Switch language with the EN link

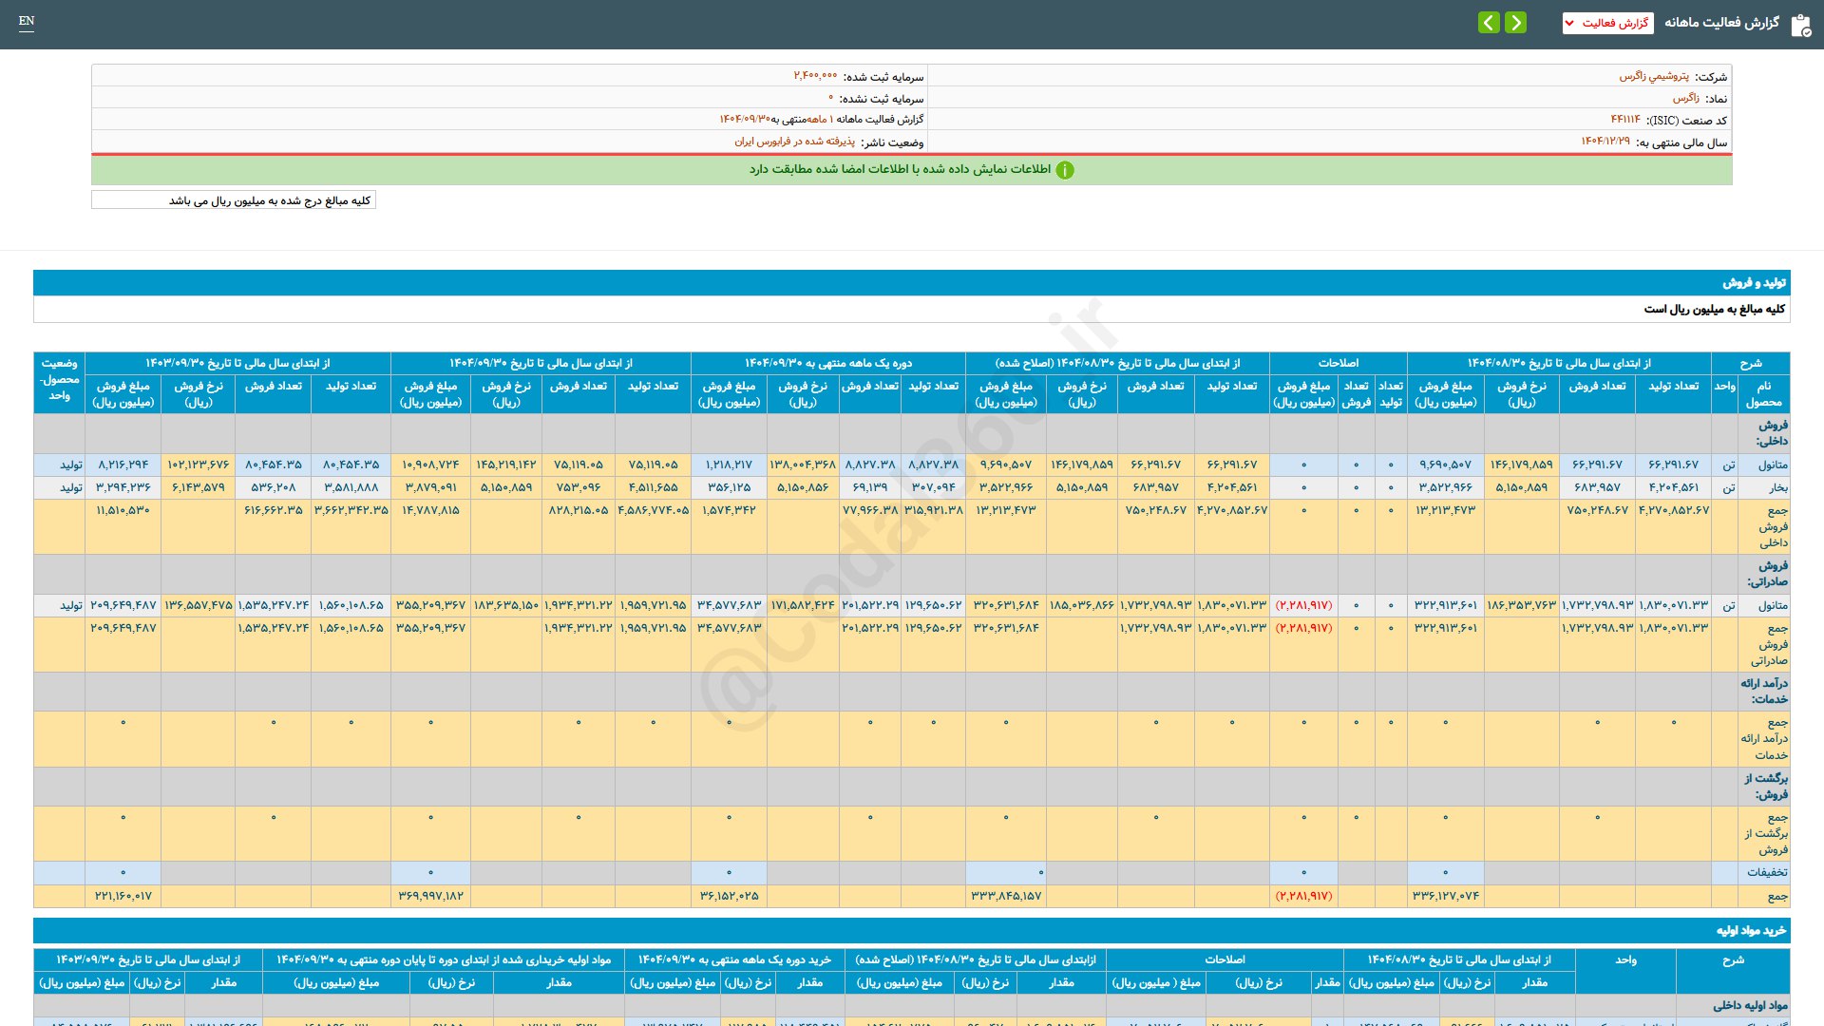27,21
